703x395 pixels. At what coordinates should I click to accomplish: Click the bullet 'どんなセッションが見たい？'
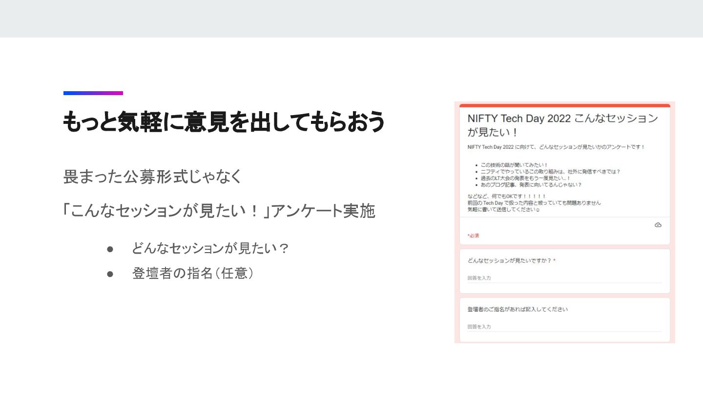click(x=210, y=248)
